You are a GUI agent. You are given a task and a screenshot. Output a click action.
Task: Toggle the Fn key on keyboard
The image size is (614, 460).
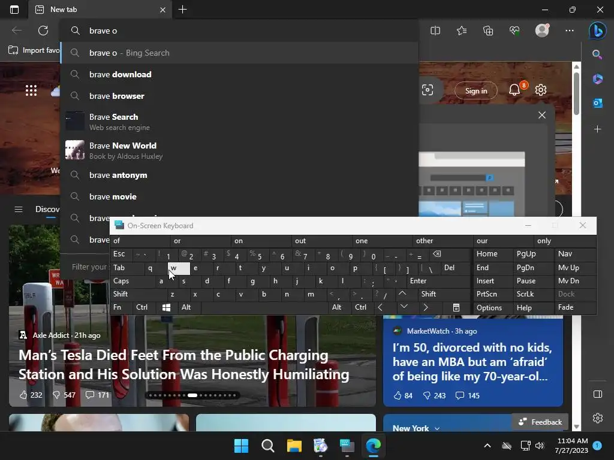121,307
